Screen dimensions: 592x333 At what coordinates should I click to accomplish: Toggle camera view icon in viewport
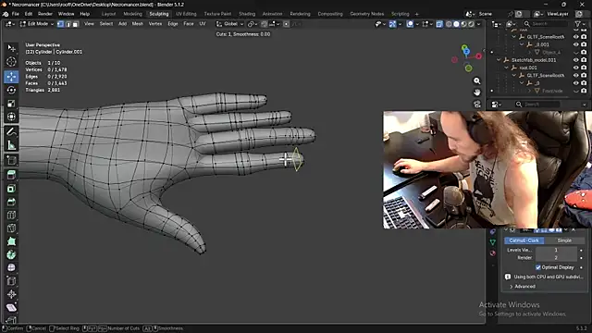477,104
